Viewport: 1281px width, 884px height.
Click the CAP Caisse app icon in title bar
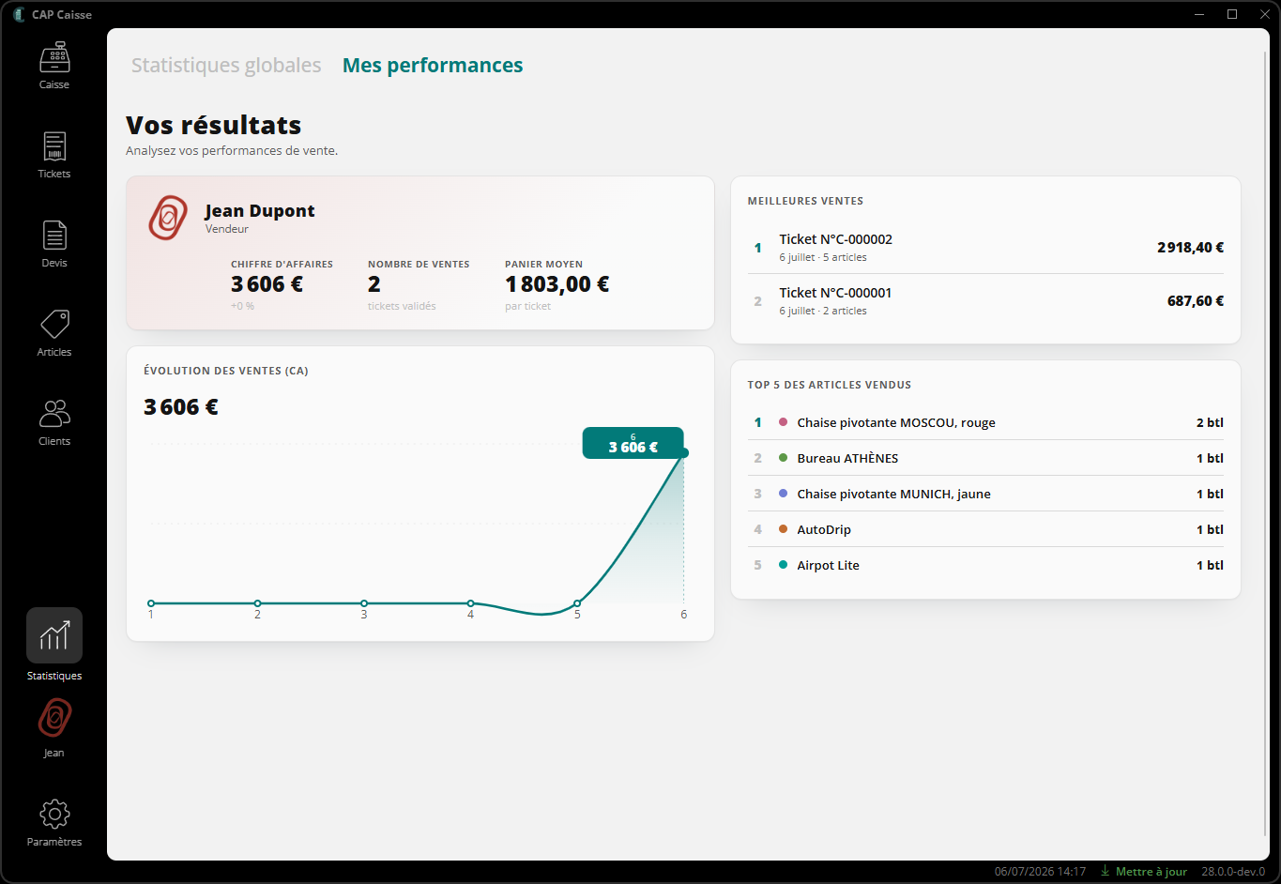(x=19, y=14)
